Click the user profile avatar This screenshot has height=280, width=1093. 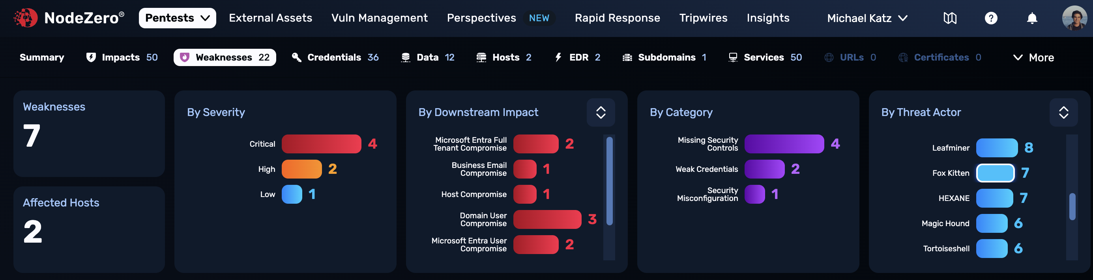click(x=1074, y=18)
